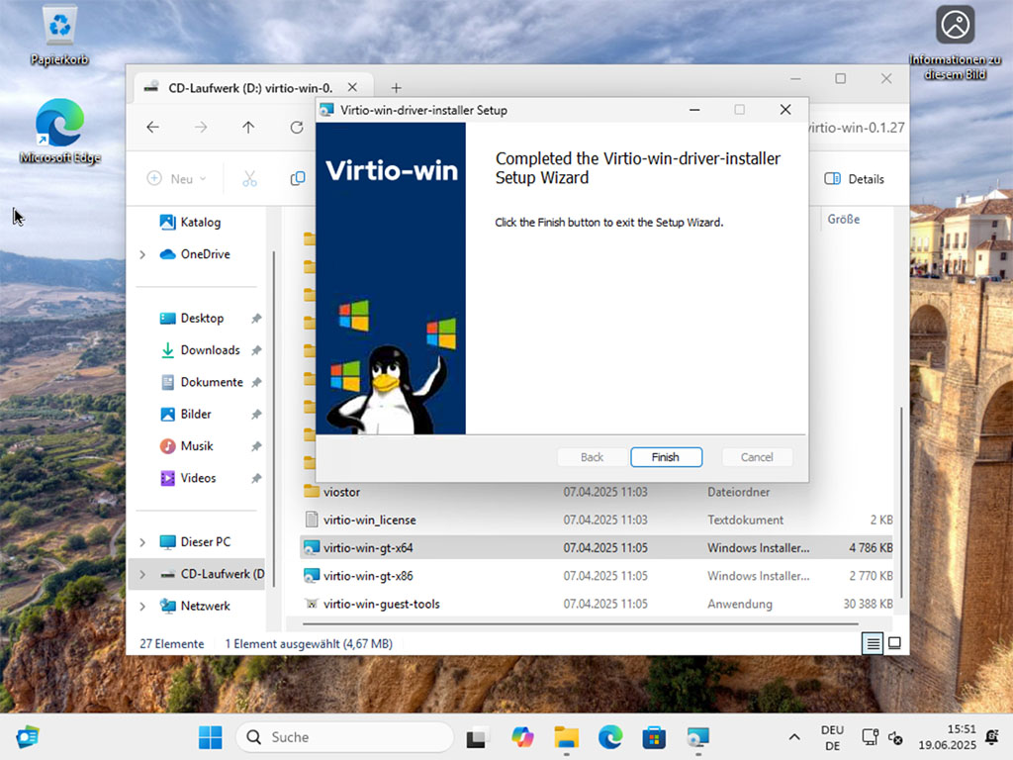Screen dimensions: 1013x760
Task: Open Task View from the taskbar
Action: [477, 737]
